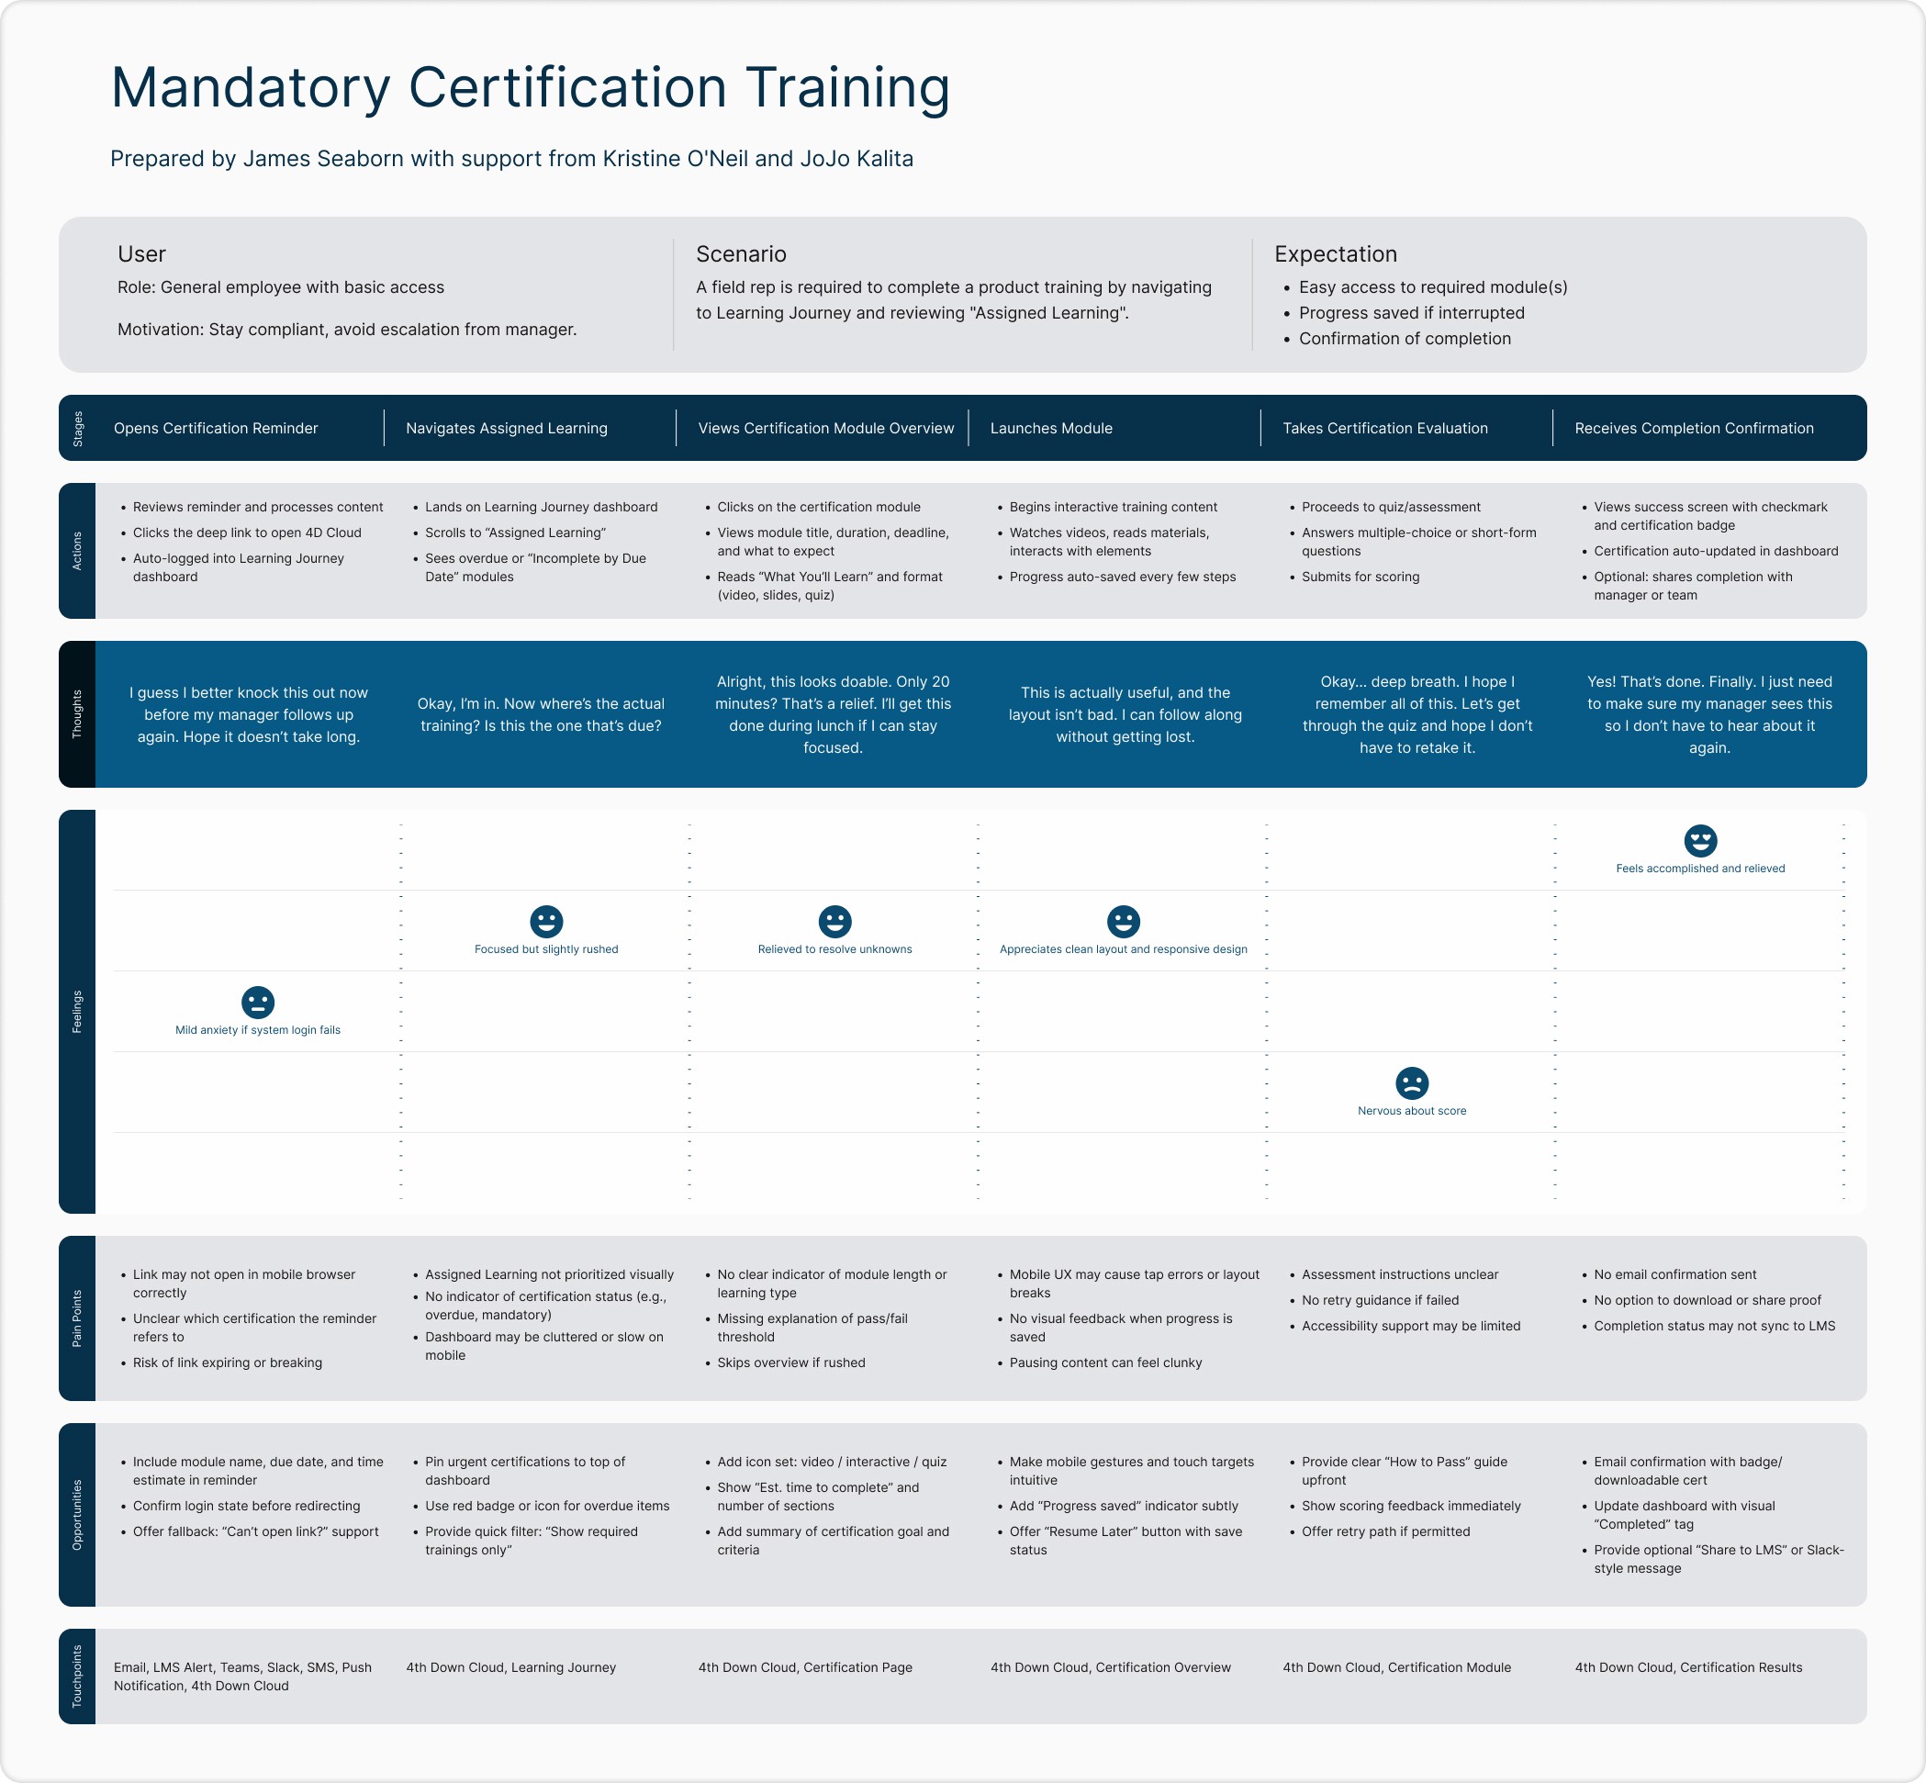Screen dimensions: 1926x1783
Task: Click the heart-eyes emoji for accomplished feeling
Action: pyautogui.click(x=1700, y=839)
